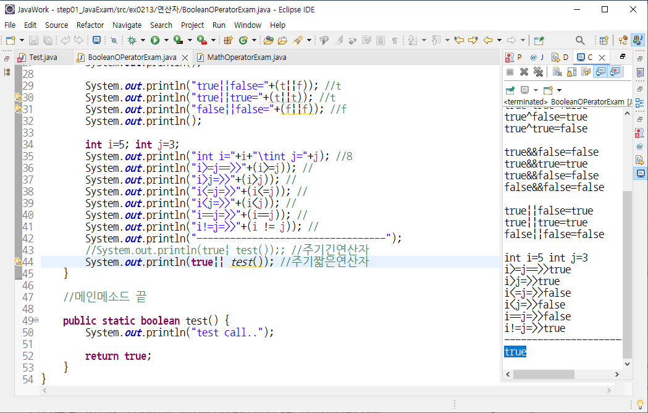Open a Terminal from the toolbar
648x413 pixels.
tap(96, 40)
